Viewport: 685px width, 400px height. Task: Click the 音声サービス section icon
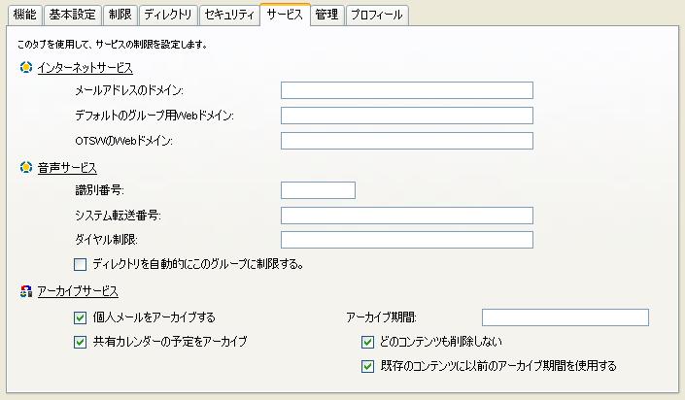pyautogui.click(x=26, y=167)
